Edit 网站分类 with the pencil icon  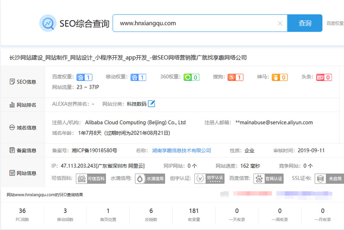(x=152, y=104)
